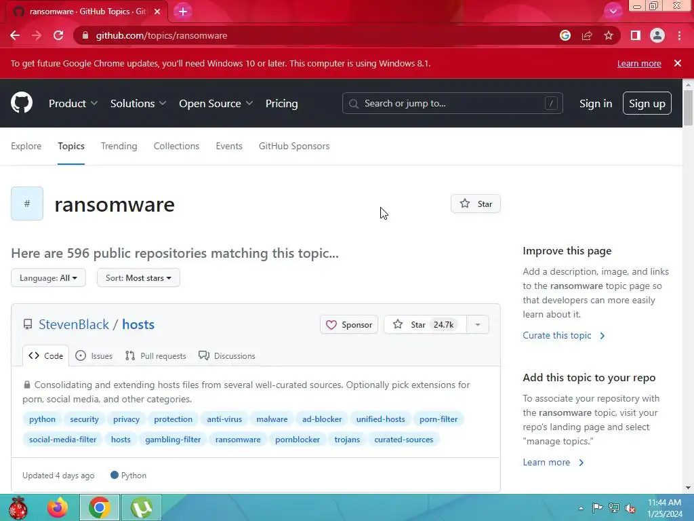Click the privacy topic tag
The width and height of the screenshot is (694, 521).
[x=126, y=419]
